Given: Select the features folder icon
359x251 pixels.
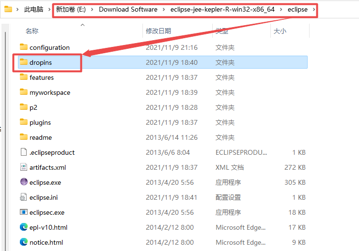Looking at the screenshot, I should (24, 77).
